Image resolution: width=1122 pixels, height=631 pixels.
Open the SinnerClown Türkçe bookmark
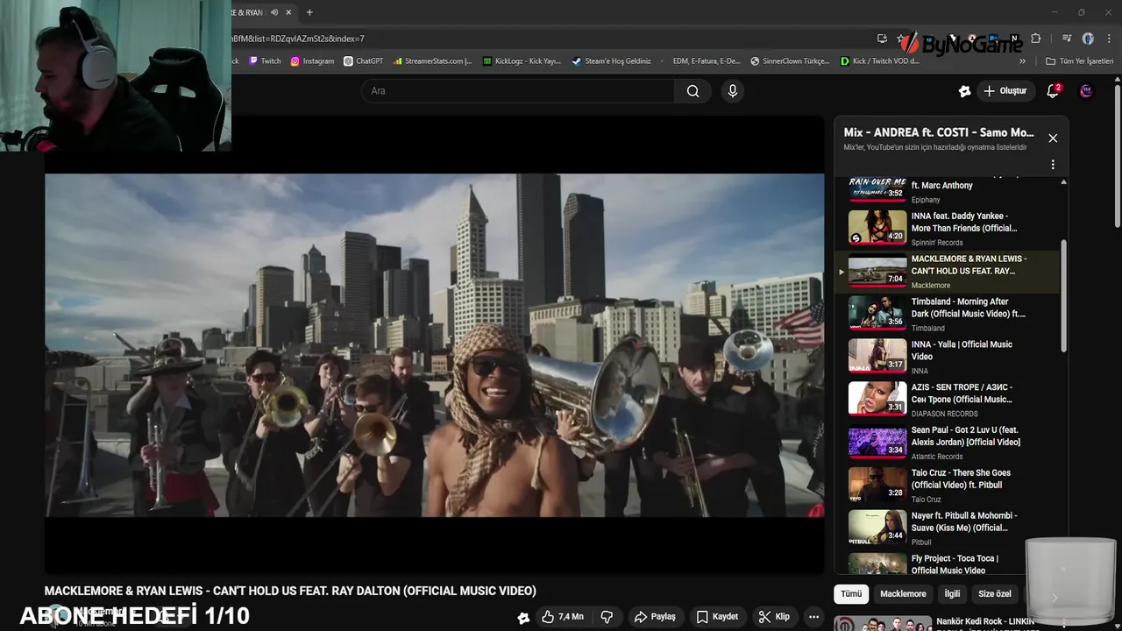point(790,61)
